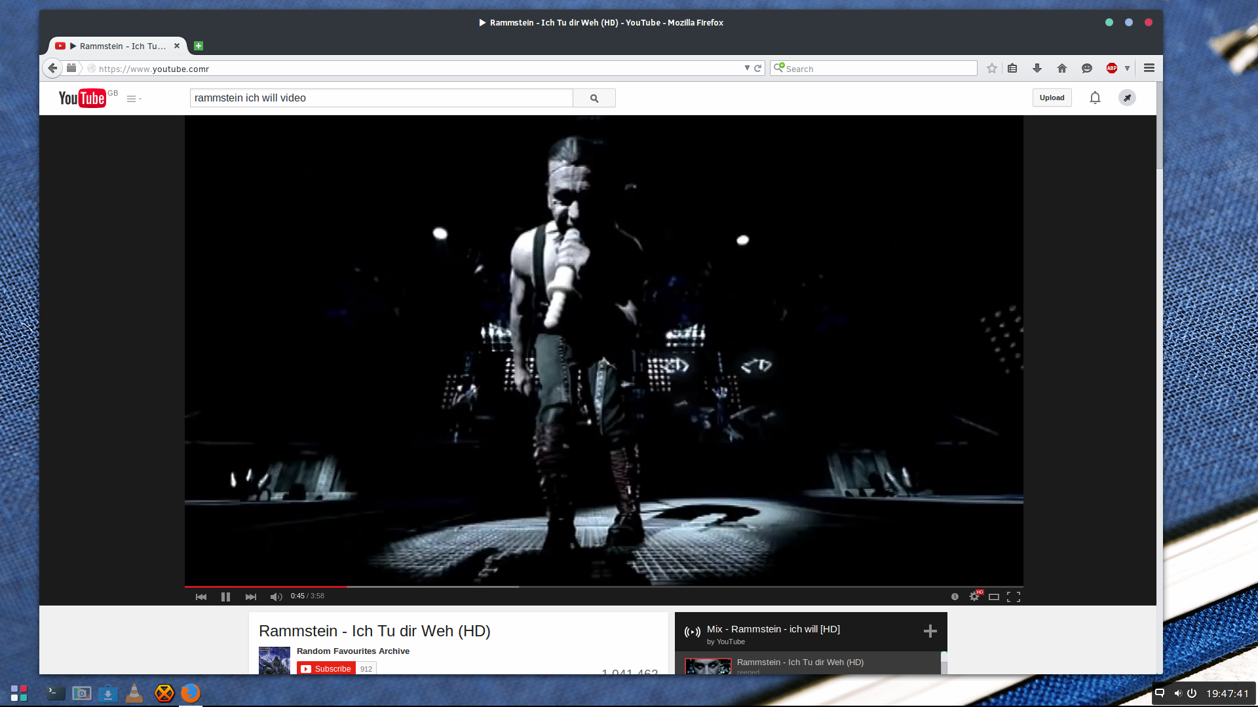Enter full screen mode
1258x707 pixels.
[x=1014, y=596]
